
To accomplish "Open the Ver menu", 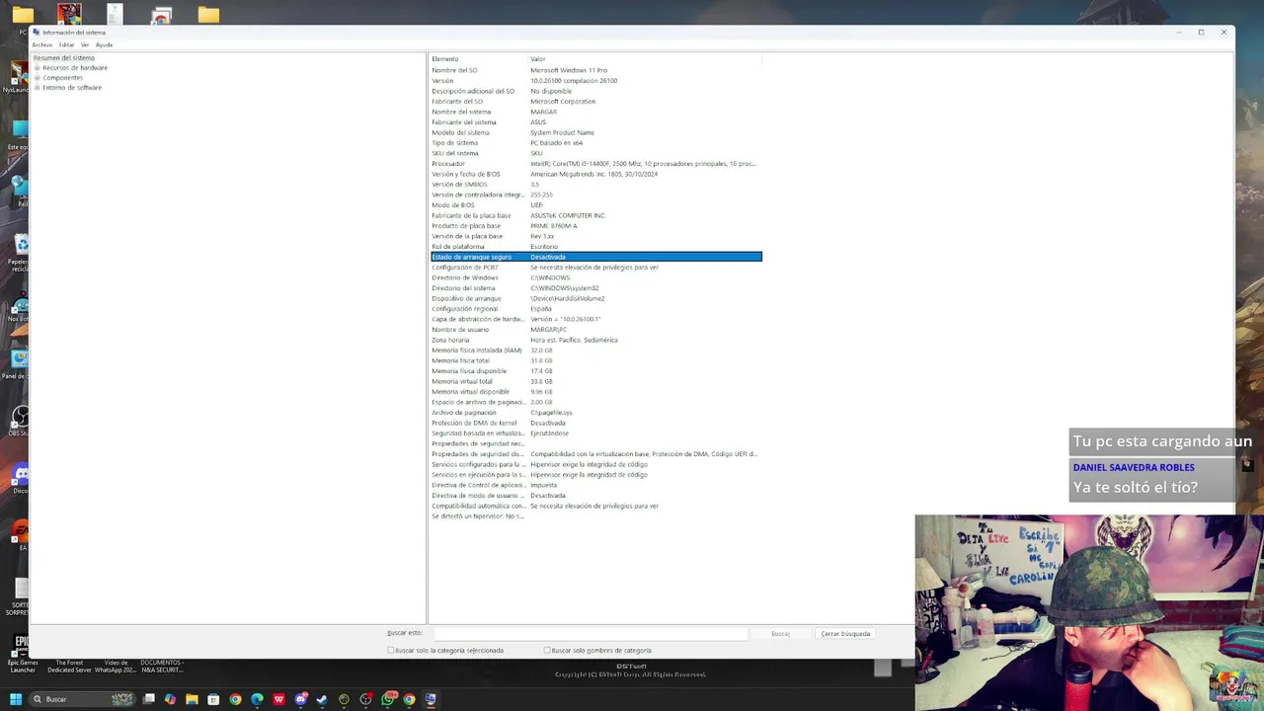I will coord(85,45).
